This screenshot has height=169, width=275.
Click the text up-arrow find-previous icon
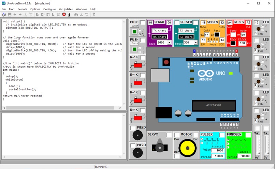(87, 15)
